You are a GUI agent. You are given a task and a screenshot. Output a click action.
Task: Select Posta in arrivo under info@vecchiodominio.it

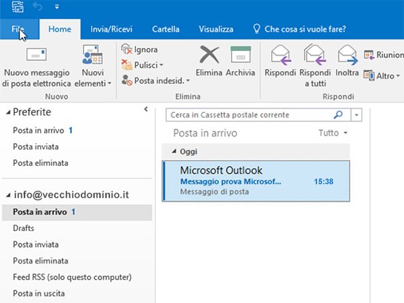tap(77, 212)
